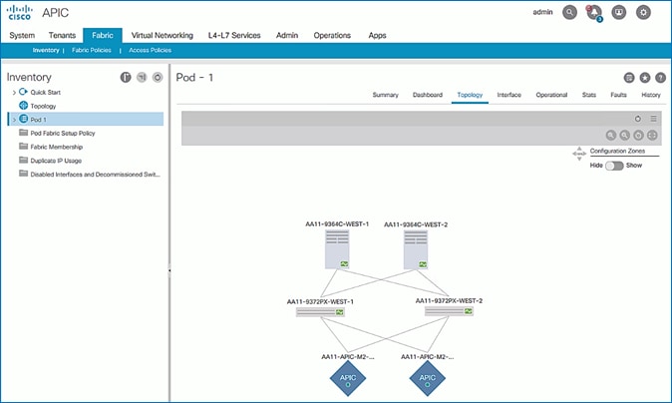Click the pan arrows icon near Configuration Zones
The height and width of the screenshot is (403, 672).
tap(579, 154)
